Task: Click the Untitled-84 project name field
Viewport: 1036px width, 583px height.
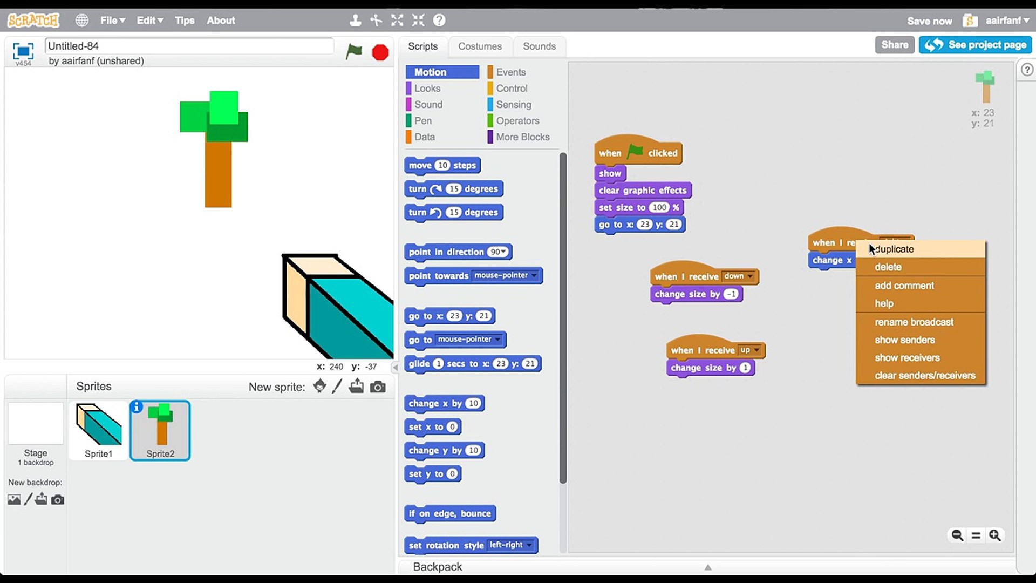Action: pos(189,46)
